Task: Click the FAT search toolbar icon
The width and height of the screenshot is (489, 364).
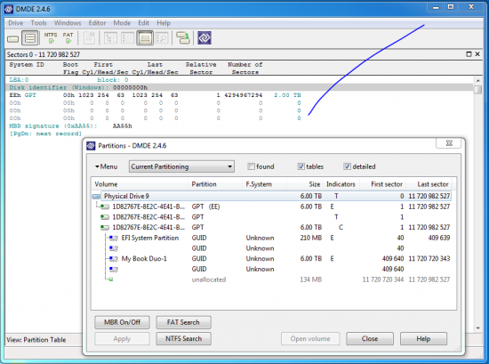Action: [x=68, y=37]
